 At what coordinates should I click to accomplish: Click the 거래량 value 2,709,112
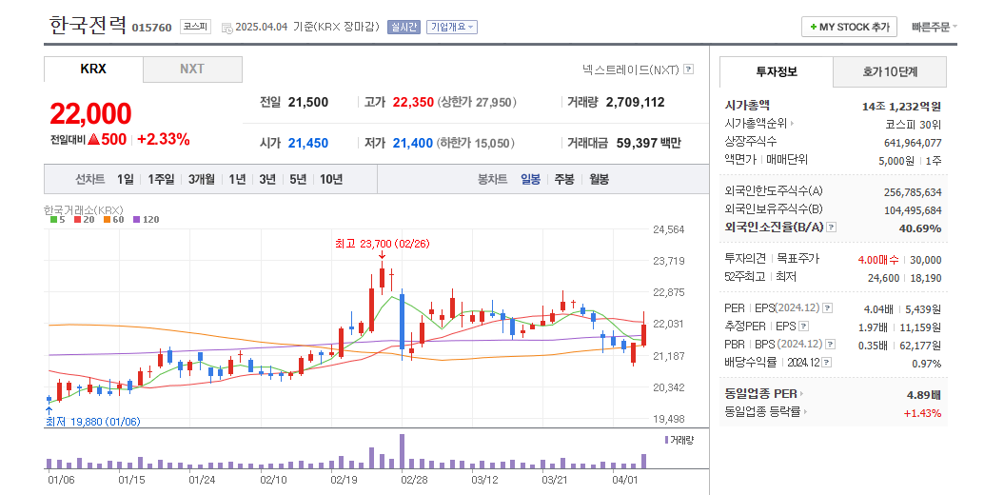click(x=635, y=102)
